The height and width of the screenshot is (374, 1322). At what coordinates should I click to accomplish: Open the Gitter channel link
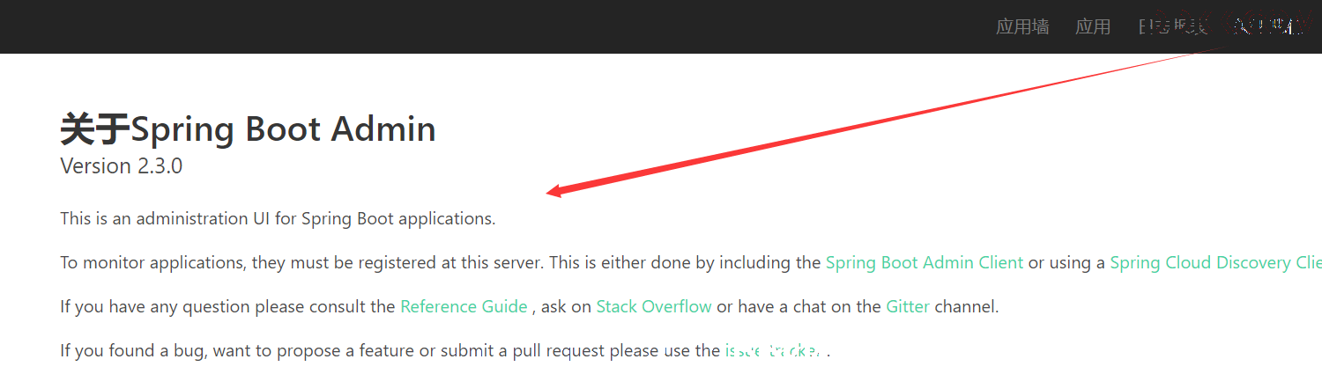(x=908, y=306)
